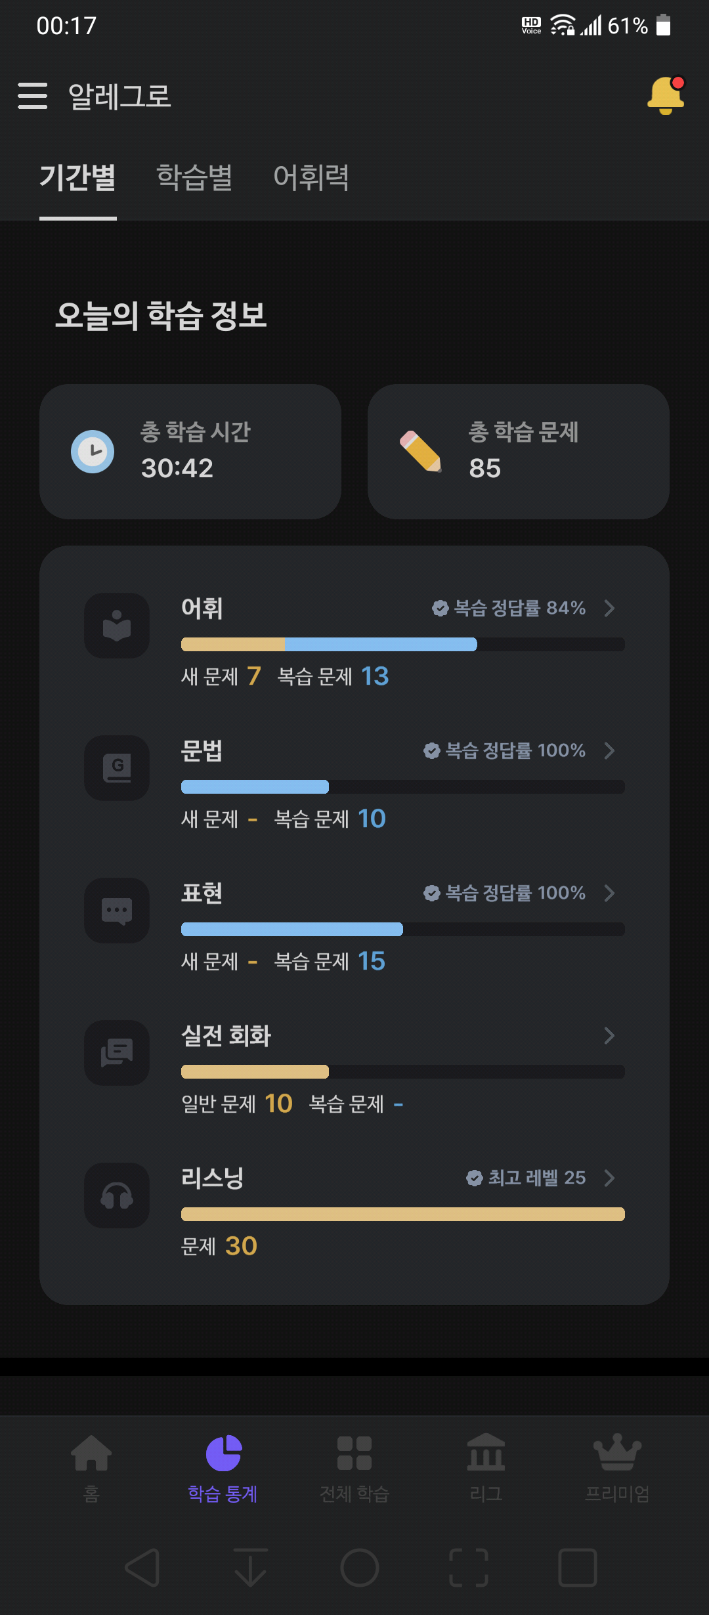Open 프리미엄 crown tab
Image resolution: width=709 pixels, height=1615 pixels.
click(x=617, y=1469)
